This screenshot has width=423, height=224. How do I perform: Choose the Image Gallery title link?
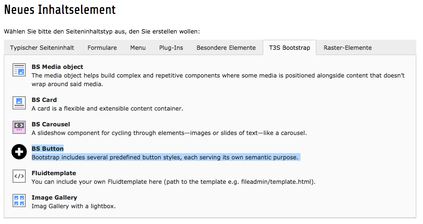tap(54, 198)
